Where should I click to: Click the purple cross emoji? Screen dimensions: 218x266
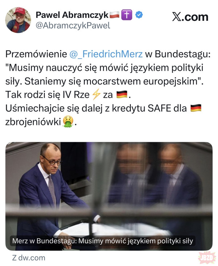click(x=127, y=15)
